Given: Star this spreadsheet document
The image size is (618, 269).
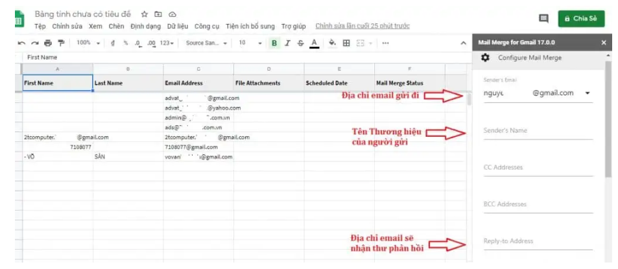Looking at the screenshot, I should pyautogui.click(x=145, y=14).
